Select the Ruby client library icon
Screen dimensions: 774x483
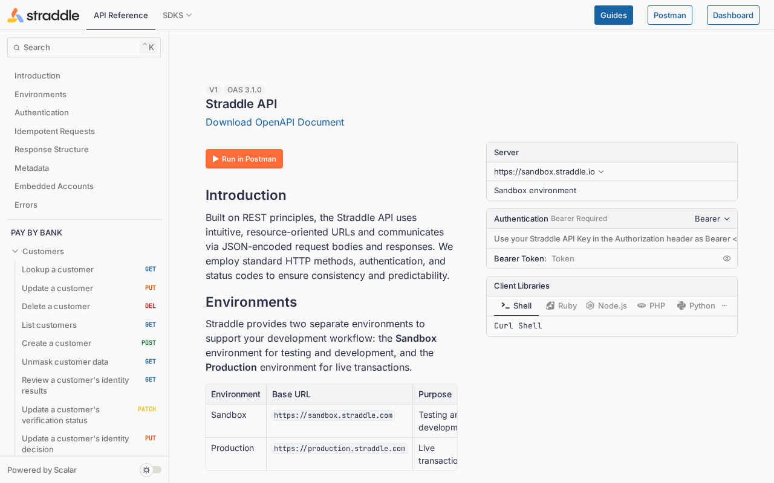(550, 306)
